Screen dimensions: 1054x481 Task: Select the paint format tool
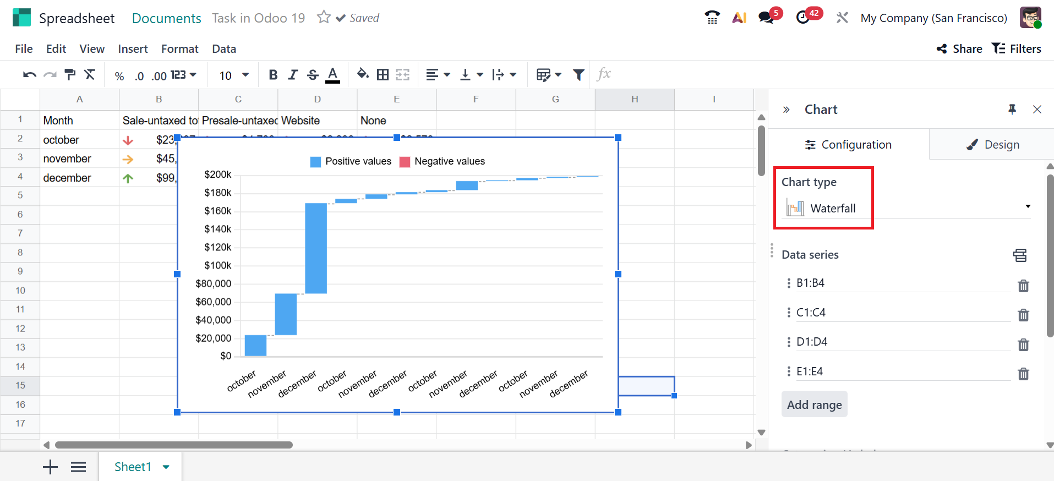coord(70,75)
